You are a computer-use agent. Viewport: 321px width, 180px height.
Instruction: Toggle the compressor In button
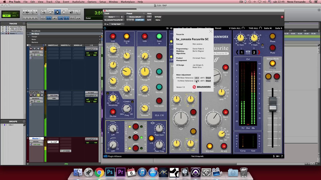point(126,36)
